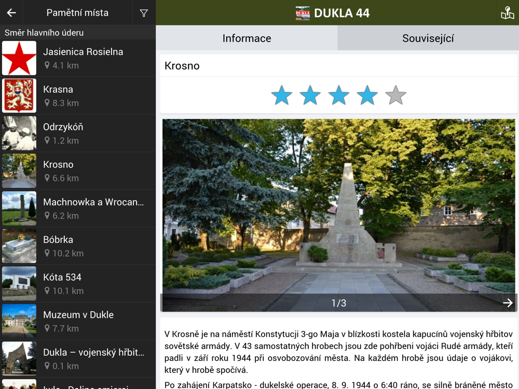Select the Bóbrka list entry
This screenshot has height=389, width=519.
tap(78, 246)
